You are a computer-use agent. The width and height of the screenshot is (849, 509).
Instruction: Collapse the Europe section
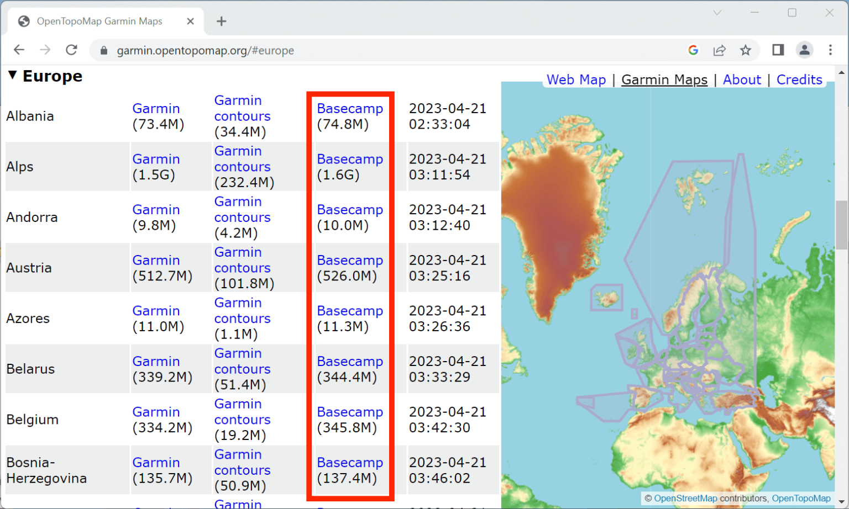(12, 76)
